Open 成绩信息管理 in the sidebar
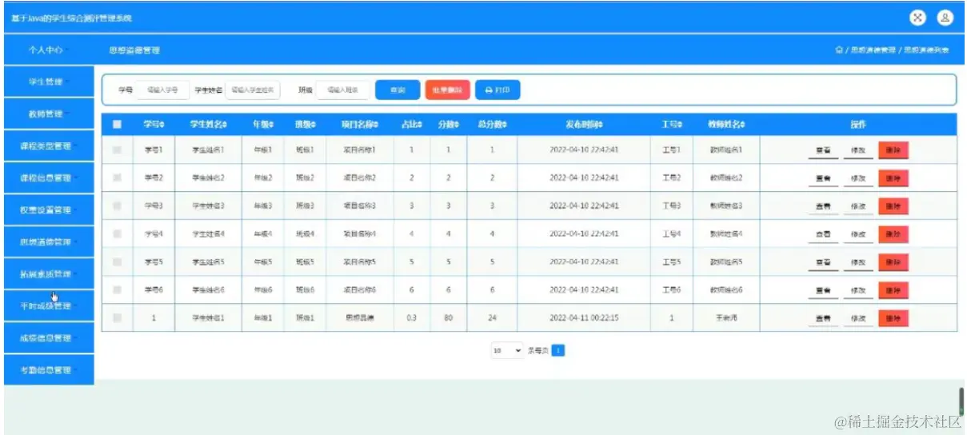This screenshot has height=435, width=967. point(49,337)
